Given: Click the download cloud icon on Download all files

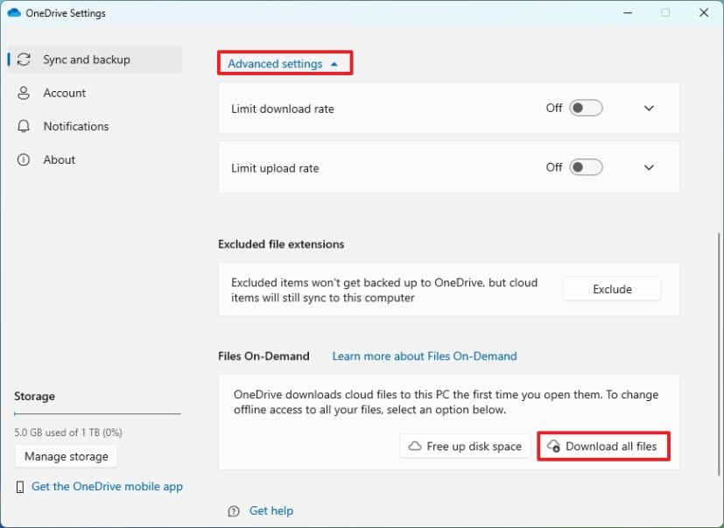Looking at the screenshot, I should pyautogui.click(x=552, y=446).
